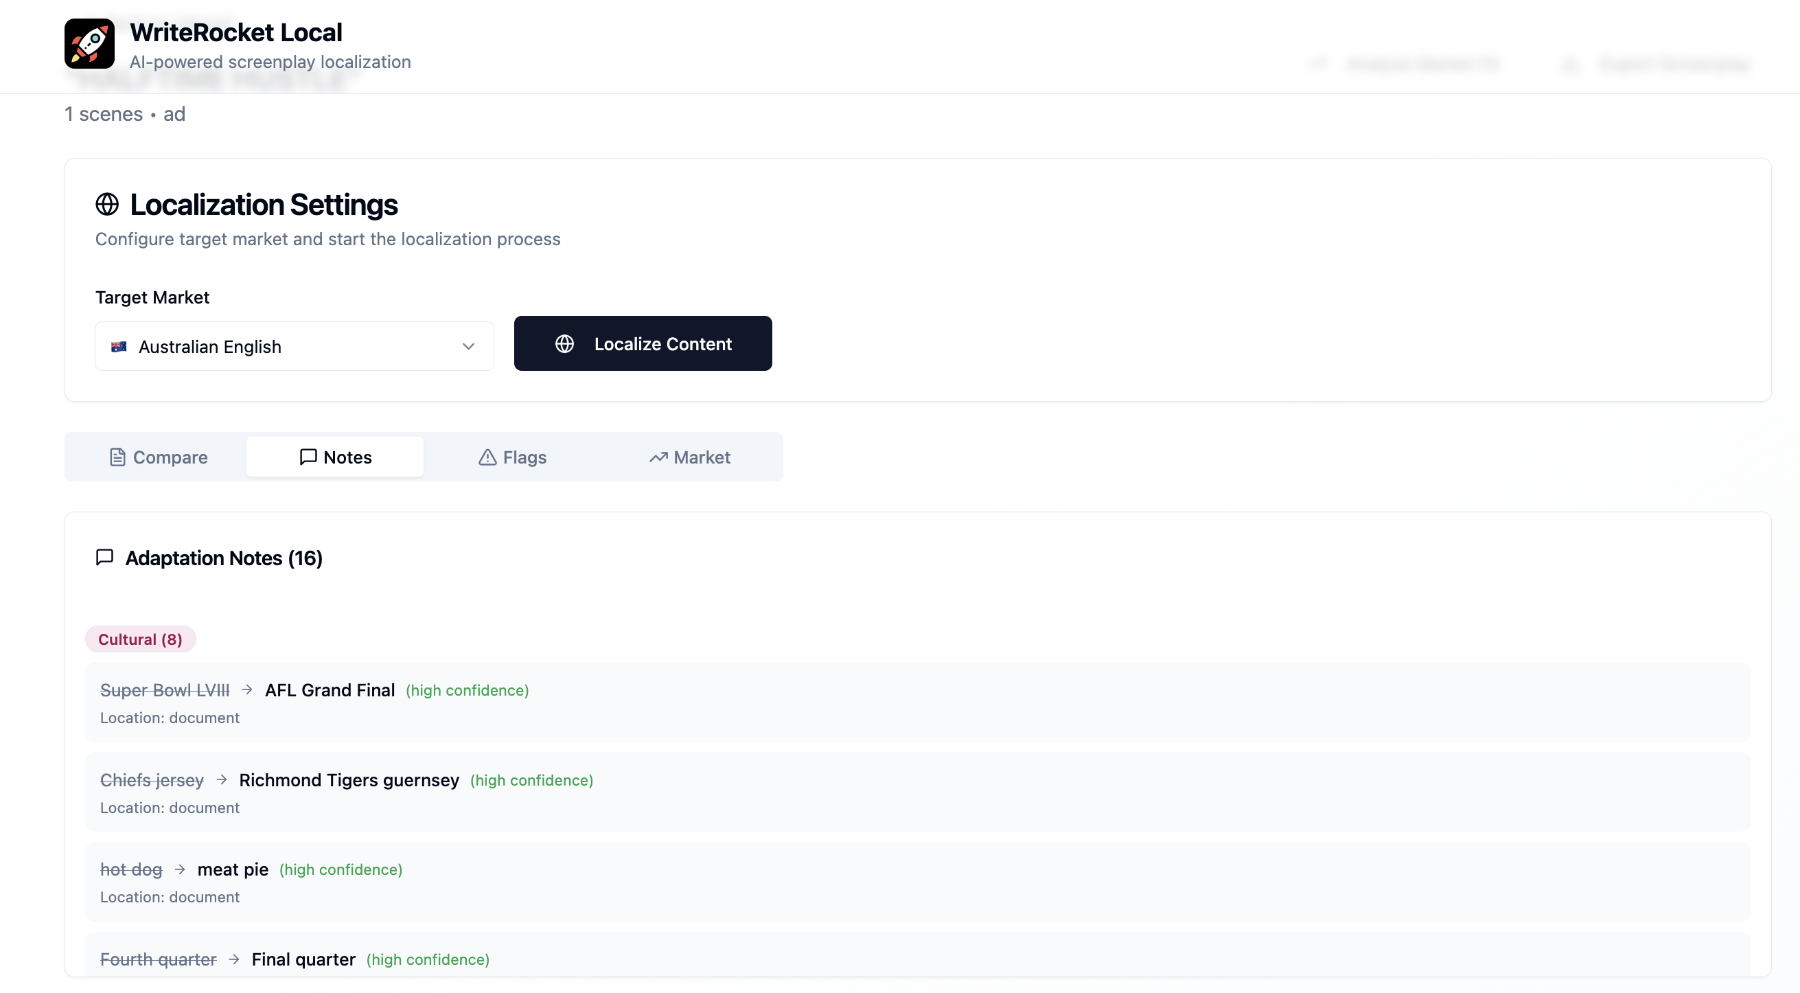Screen dimensions: 1800x993
Task: Click the chevron on Australian English selector
Action: click(x=468, y=347)
